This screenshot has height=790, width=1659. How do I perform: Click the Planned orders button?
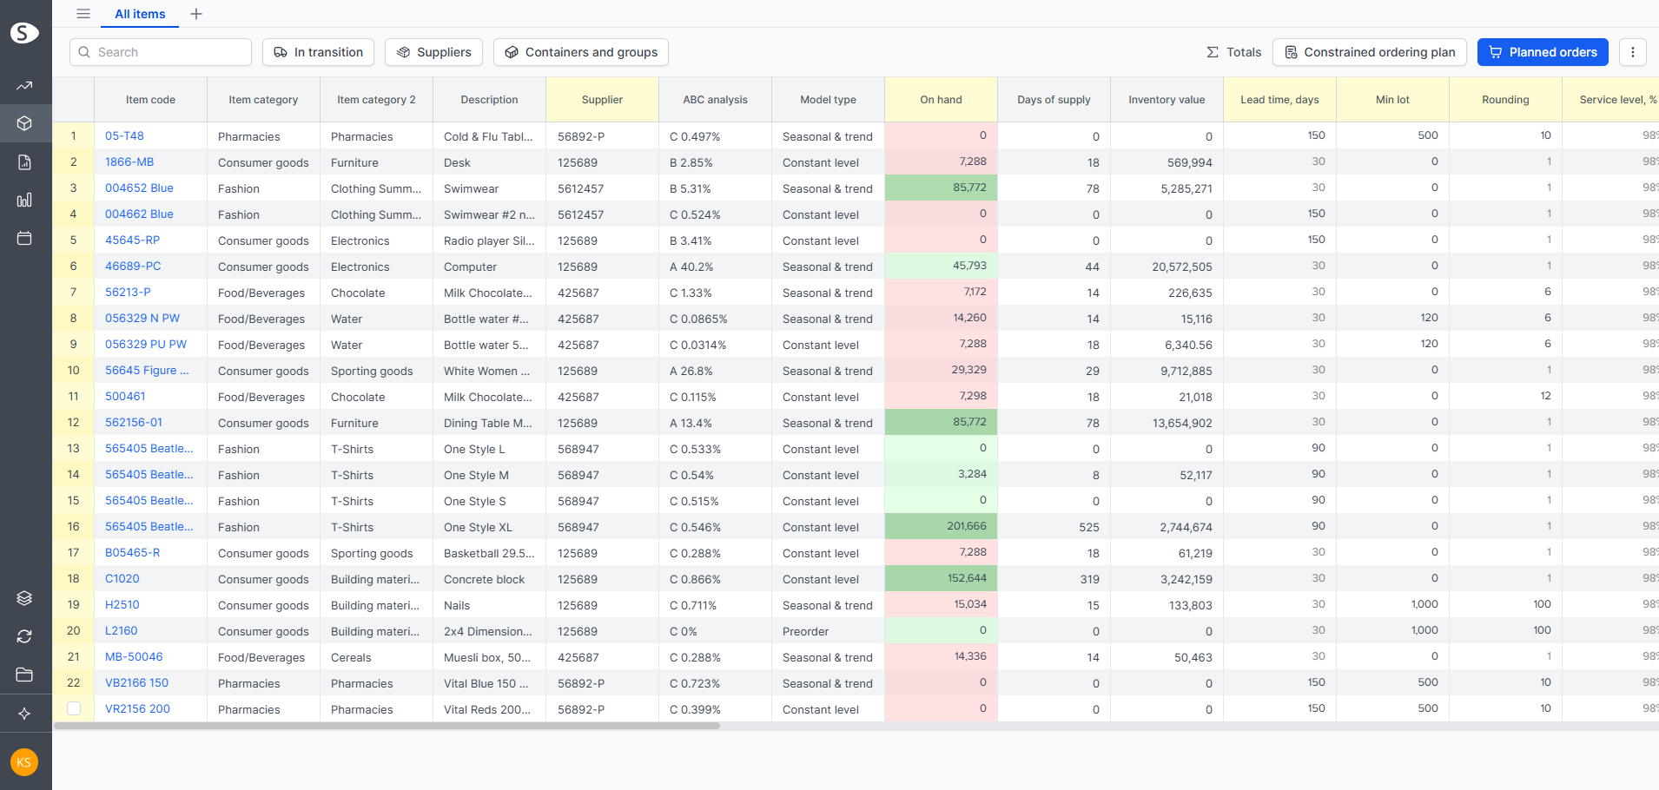[x=1543, y=52]
